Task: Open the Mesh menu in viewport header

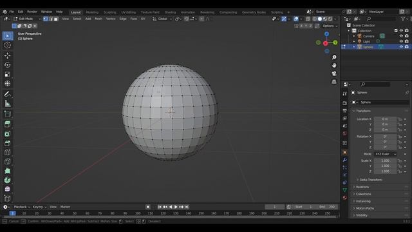Action: point(98,19)
